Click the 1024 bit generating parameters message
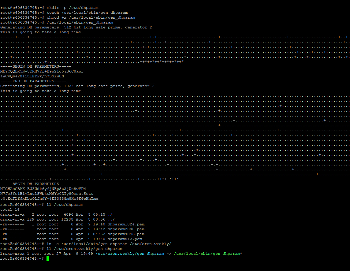Image resolution: width=350 pixels, height=271 pixels. pyautogui.click(x=77, y=86)
